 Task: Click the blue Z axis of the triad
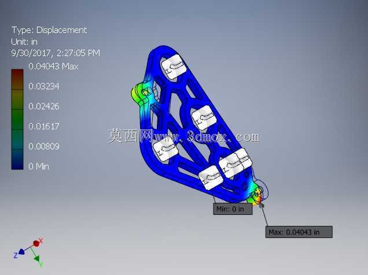tap(21, 252)
